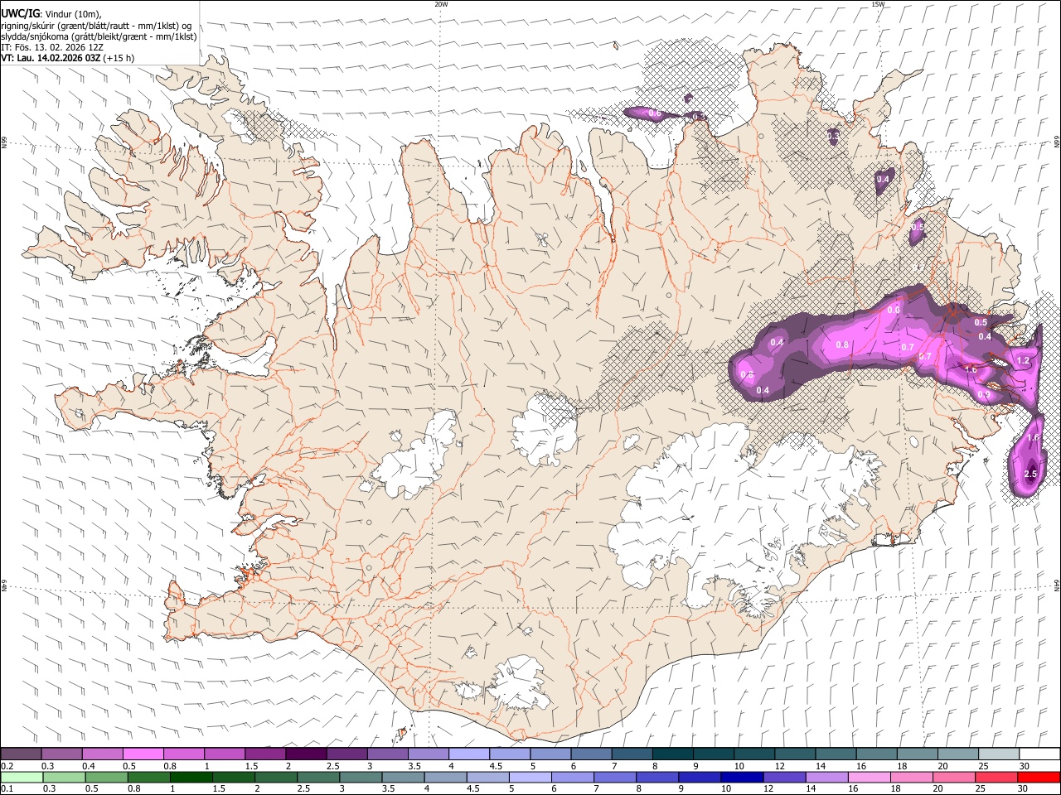Click the initial time 'IT: Fös. 13. 02. 2026 12Z'
Viewport: 1061px width, 795px height.
click(52, 47)
